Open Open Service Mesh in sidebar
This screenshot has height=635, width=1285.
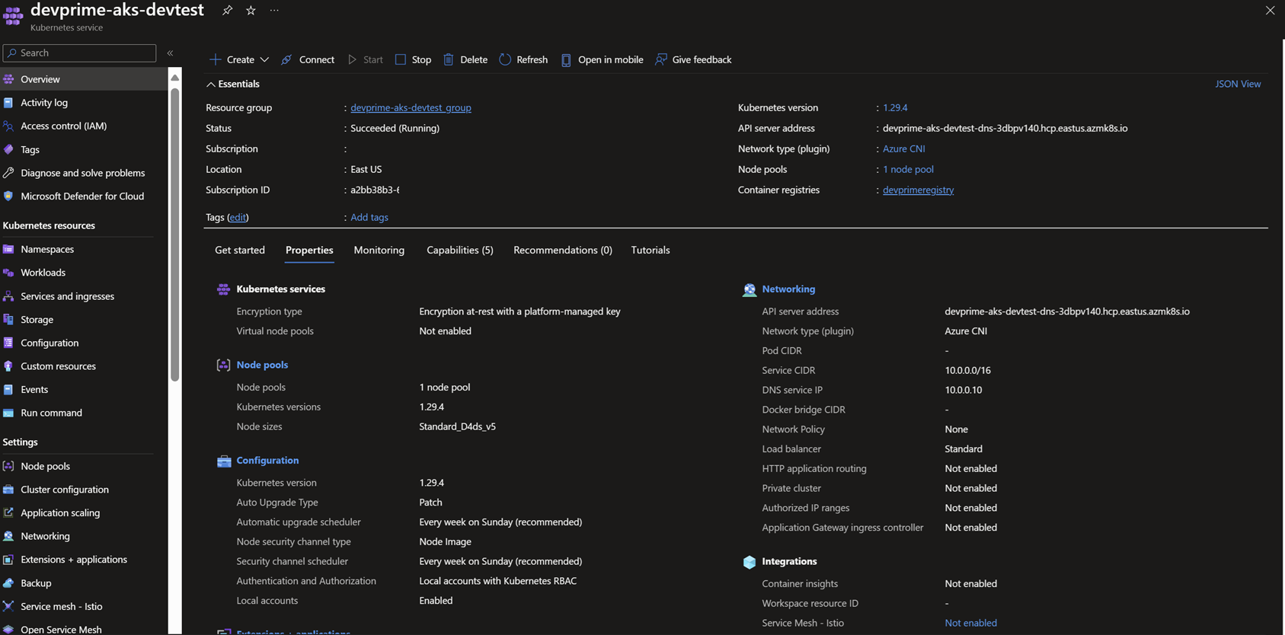coord(61,629)
